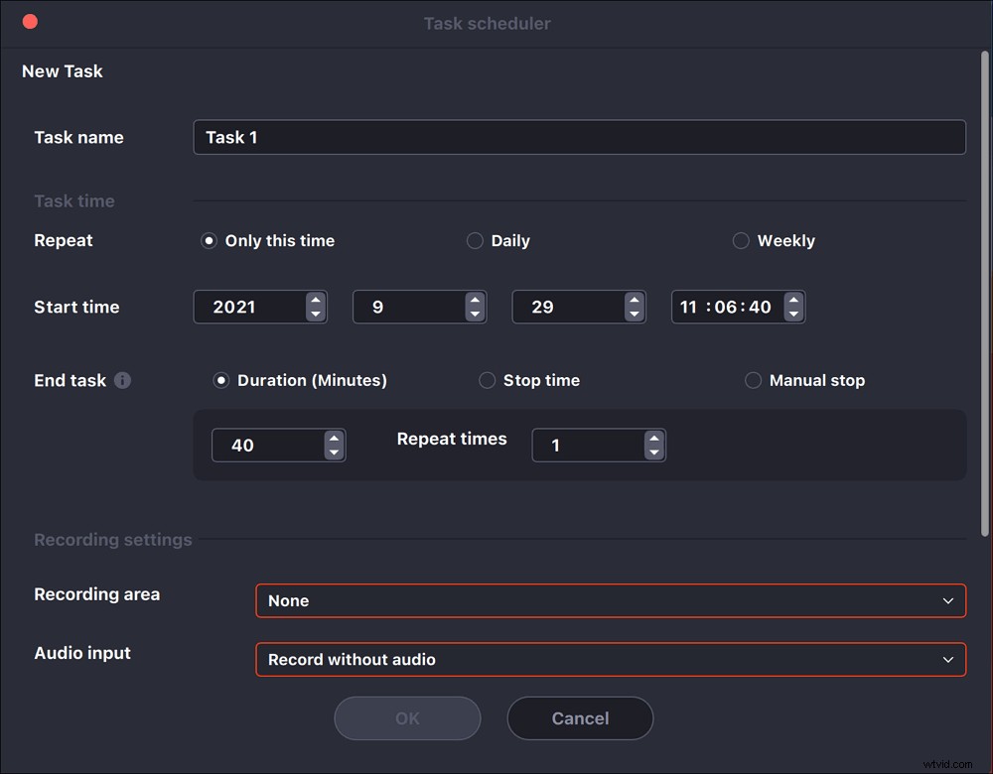Click the vertical scrollbar on the right
Viewport: 993px width, 774px height.
coord(984,298)
